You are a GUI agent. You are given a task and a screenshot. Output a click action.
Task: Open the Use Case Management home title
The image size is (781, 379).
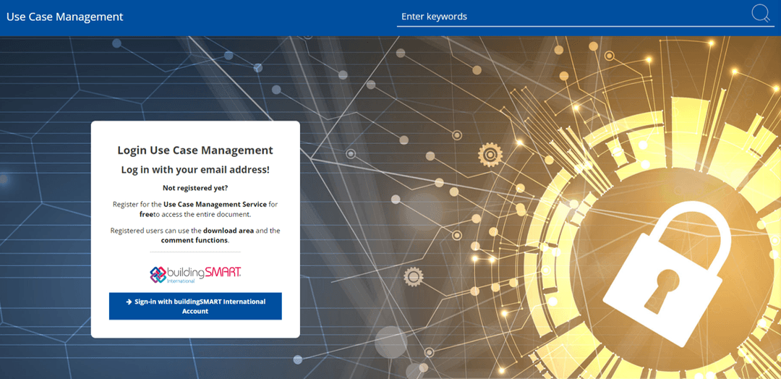click(65, 17)
